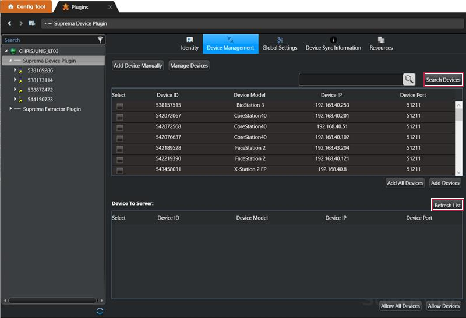Go back using the left arrow icon
This screenshot has width=466, height=318.
[10, 23]
